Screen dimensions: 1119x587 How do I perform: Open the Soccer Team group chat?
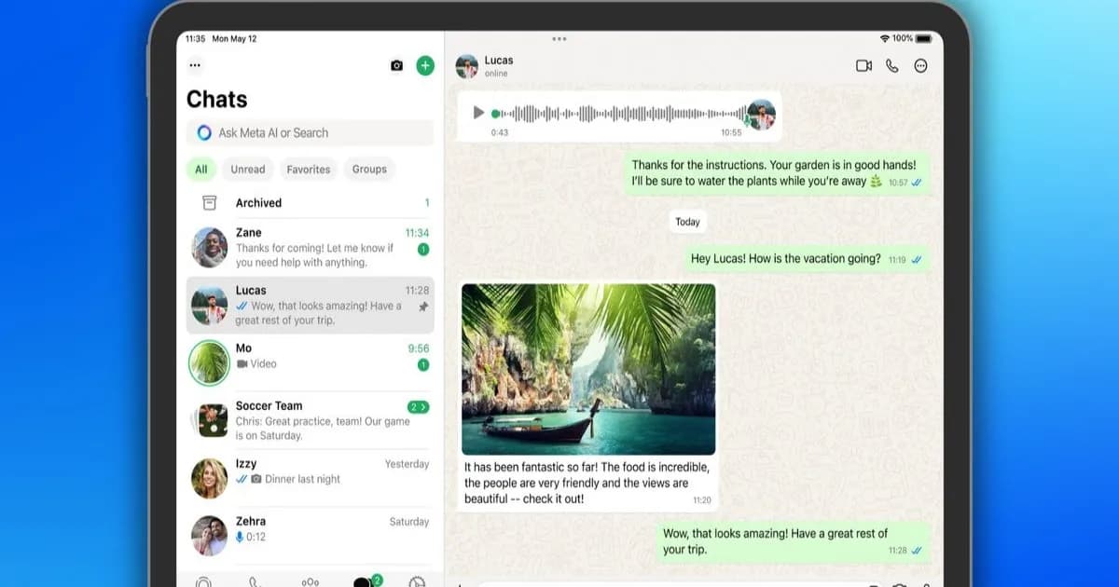[x=311, y=420]
